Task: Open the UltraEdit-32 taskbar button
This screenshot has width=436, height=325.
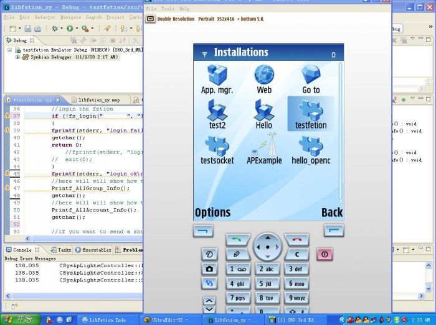Action: coord(169,320)
